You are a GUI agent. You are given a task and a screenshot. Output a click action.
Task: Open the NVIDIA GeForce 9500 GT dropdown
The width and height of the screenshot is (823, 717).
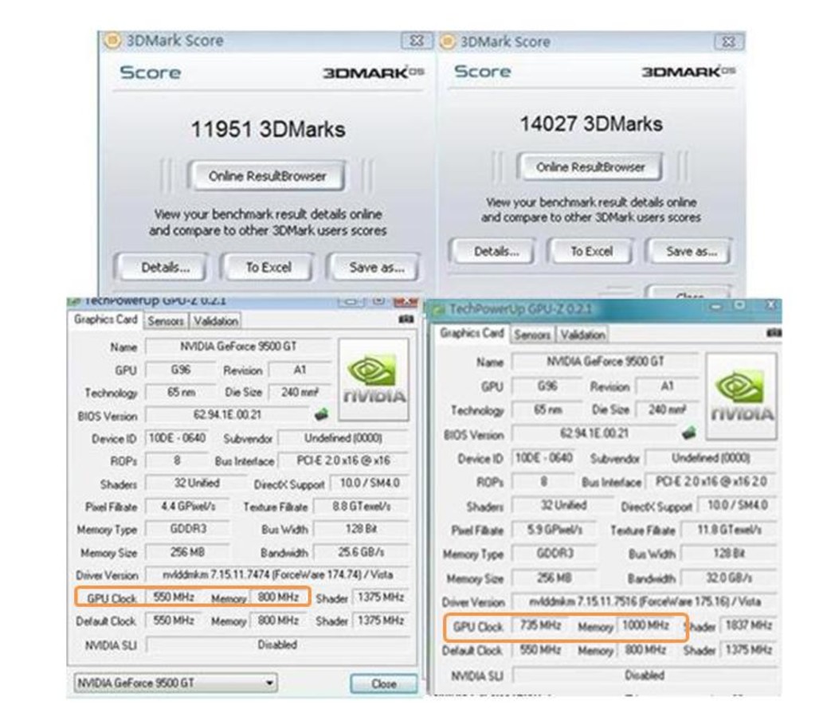pyautogui.click(x=175, y=683)
